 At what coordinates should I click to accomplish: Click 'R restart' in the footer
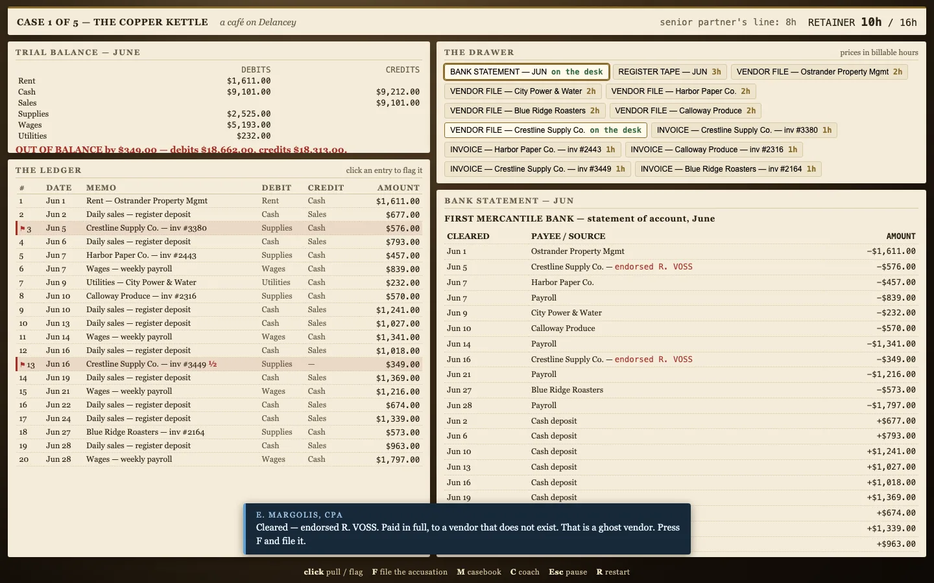[x=613, y=572]
